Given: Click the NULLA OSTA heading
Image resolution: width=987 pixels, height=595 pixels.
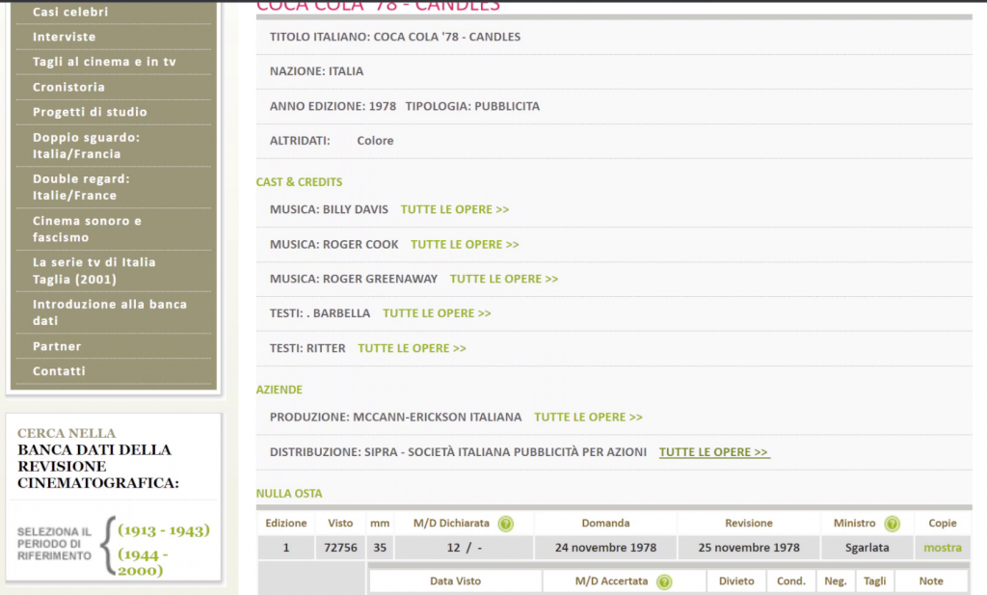Looking at the screenshot, I should click(x=289, y=494).
